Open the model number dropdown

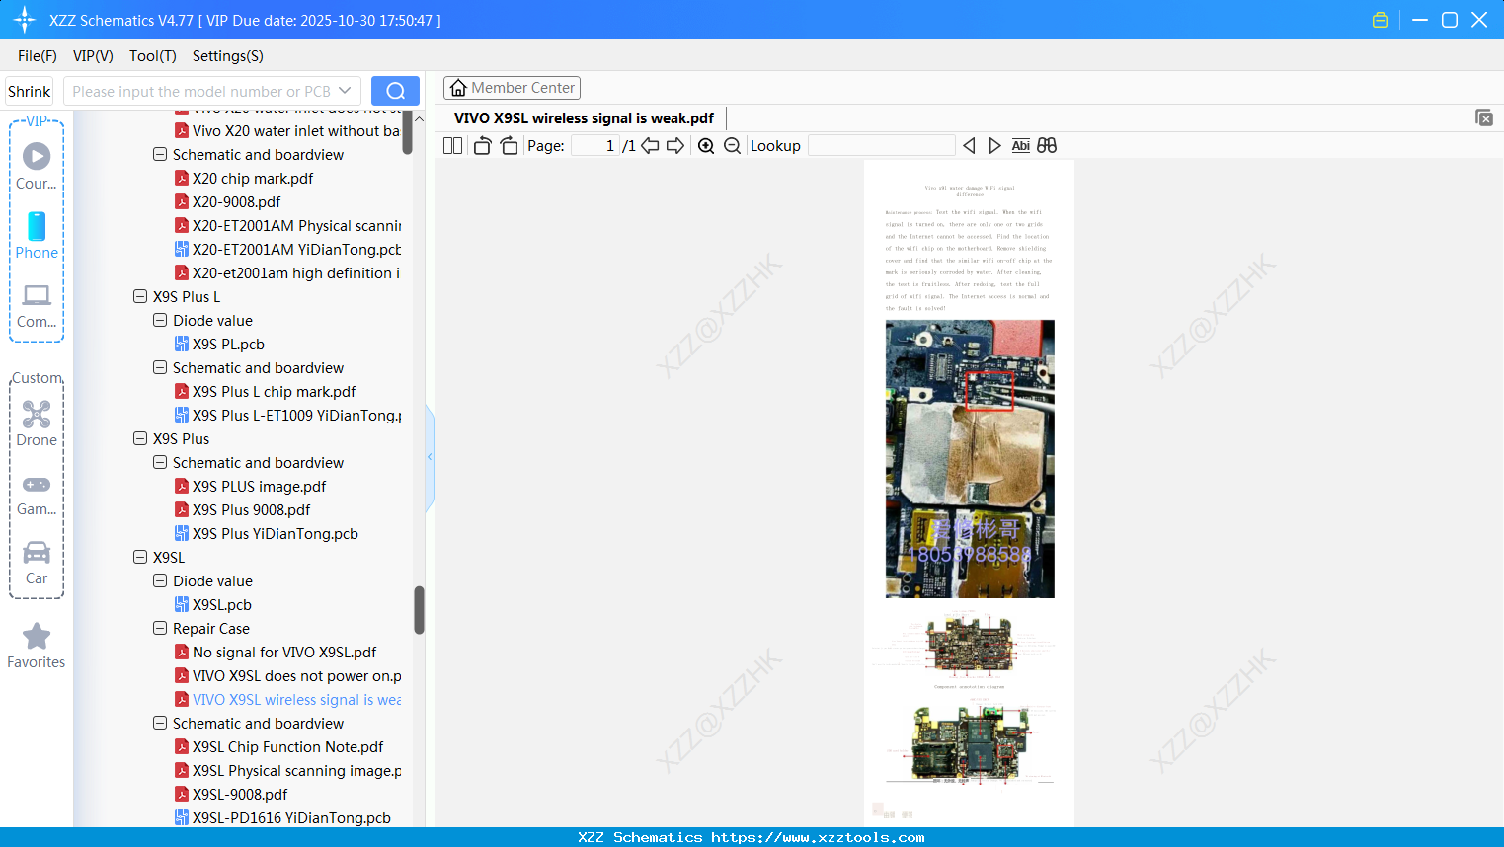pos(345,91)
